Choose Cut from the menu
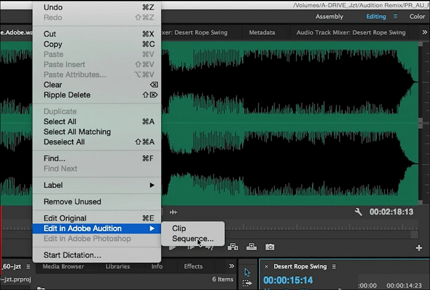The width and height of the screenshot is (430, 290). click(x=97, y=34)
